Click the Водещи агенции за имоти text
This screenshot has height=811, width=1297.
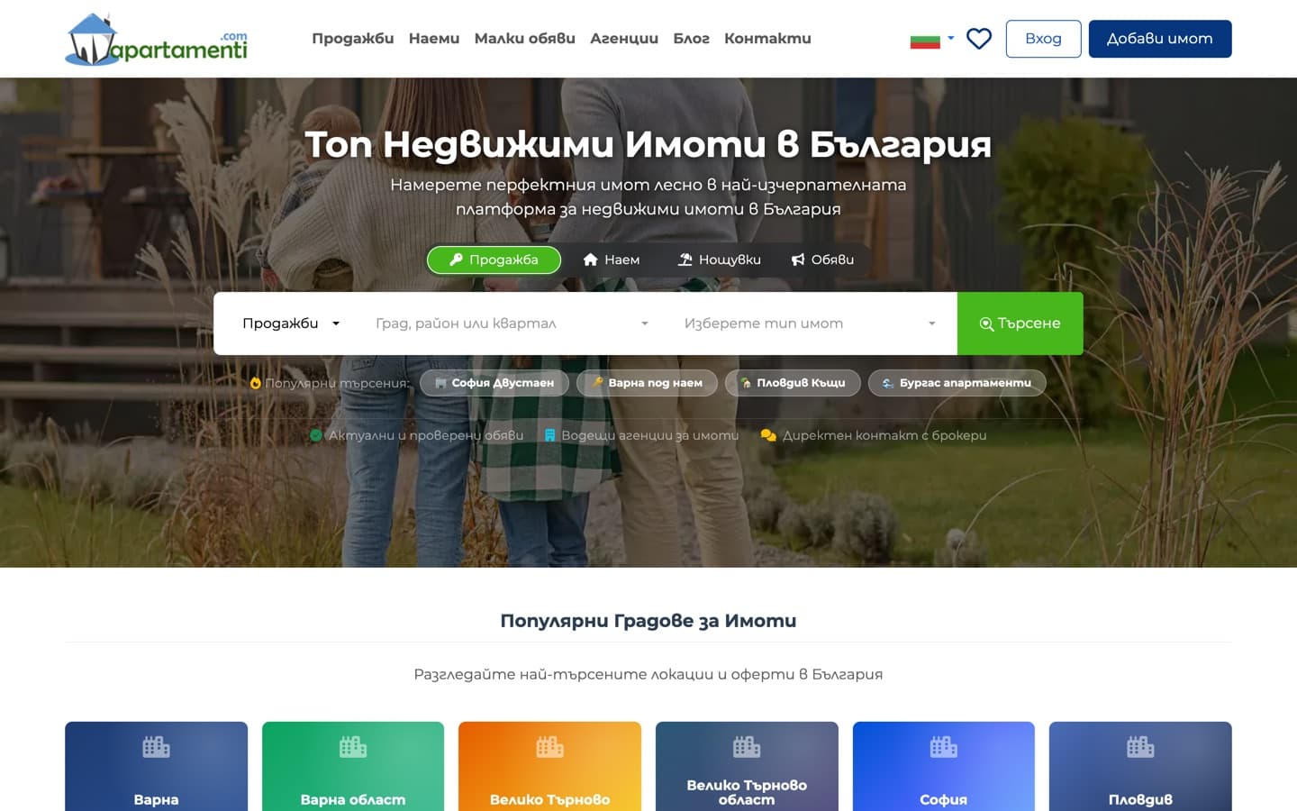click(x=650, y=435)
